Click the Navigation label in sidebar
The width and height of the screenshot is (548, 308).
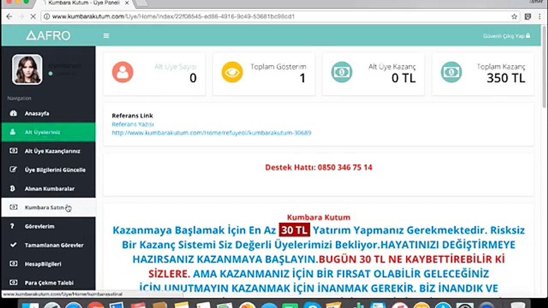19,98
